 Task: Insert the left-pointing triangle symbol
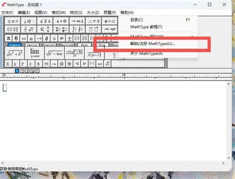click(x=77, y=63)
